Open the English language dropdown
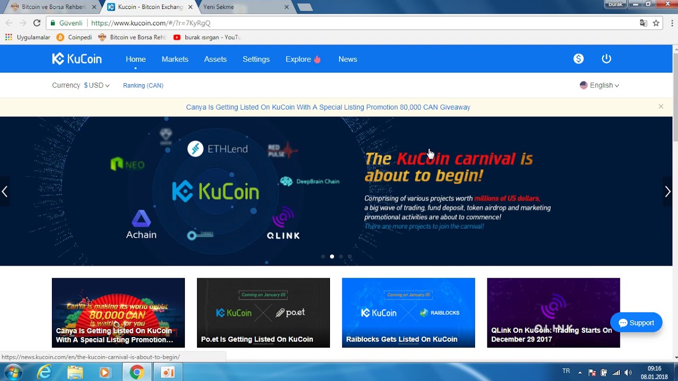Screen dimensions: 678x381 point(599,85)
